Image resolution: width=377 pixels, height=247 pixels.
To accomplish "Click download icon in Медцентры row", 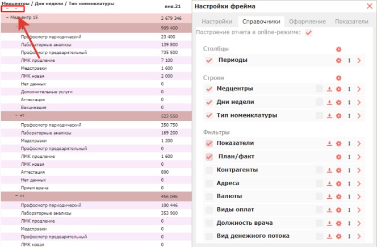I will point(329,89).
